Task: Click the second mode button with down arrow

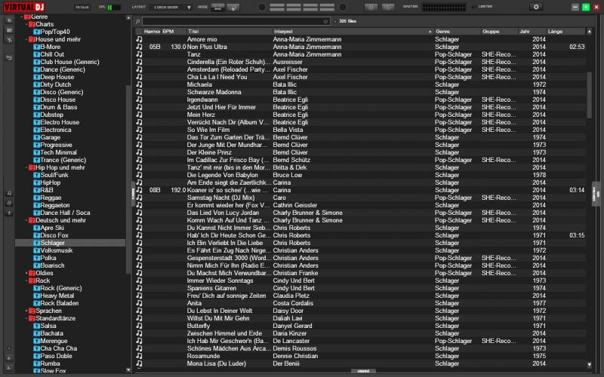Action: coord(233,8)
